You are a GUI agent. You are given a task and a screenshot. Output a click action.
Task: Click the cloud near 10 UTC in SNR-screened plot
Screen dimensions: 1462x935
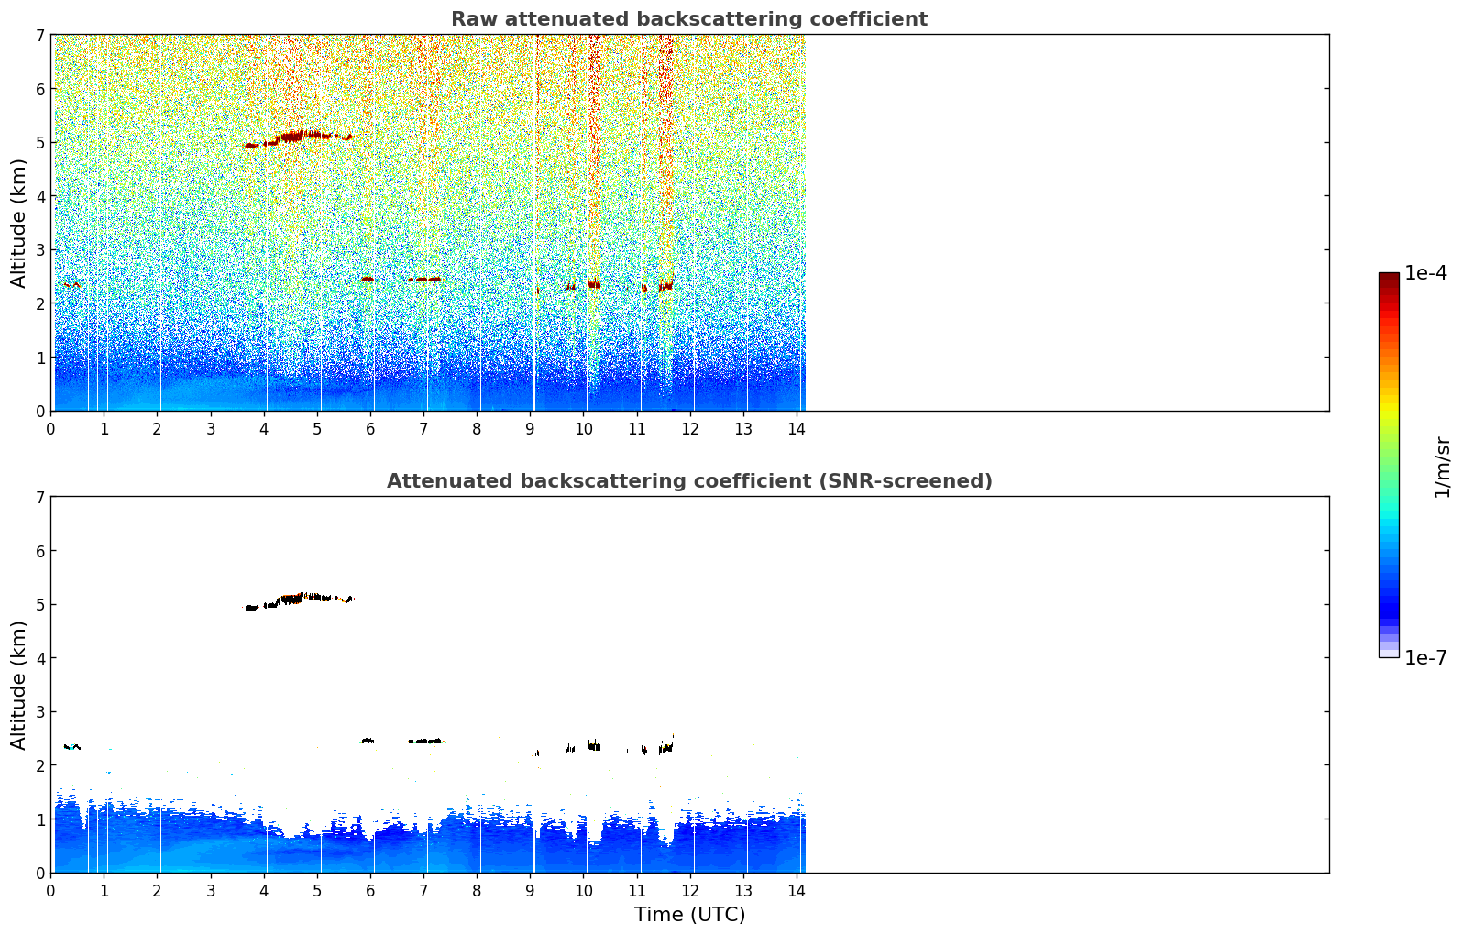tap(594, 745)
